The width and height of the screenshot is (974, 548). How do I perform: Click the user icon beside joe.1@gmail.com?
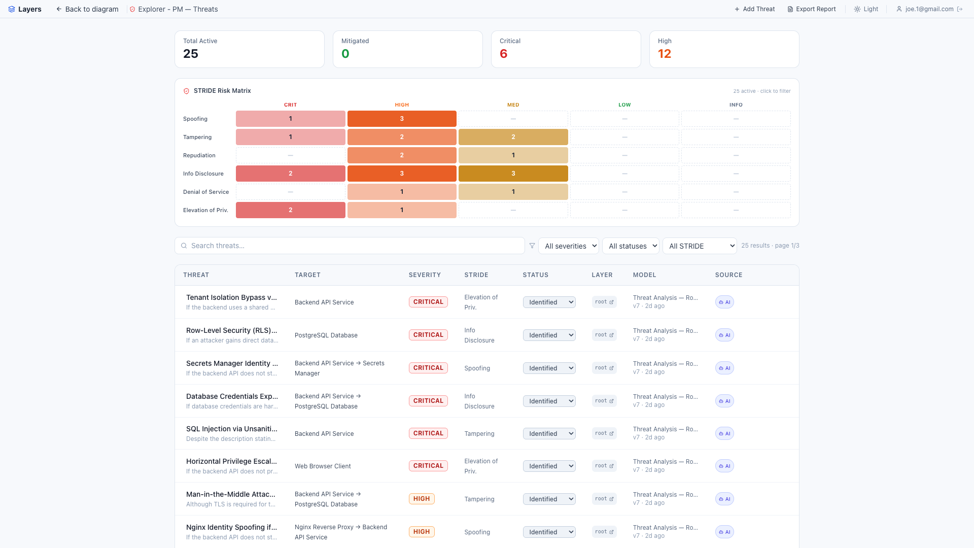click(x=899, y=9)
